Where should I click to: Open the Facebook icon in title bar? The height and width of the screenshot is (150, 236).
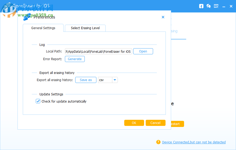coord(201,6)
